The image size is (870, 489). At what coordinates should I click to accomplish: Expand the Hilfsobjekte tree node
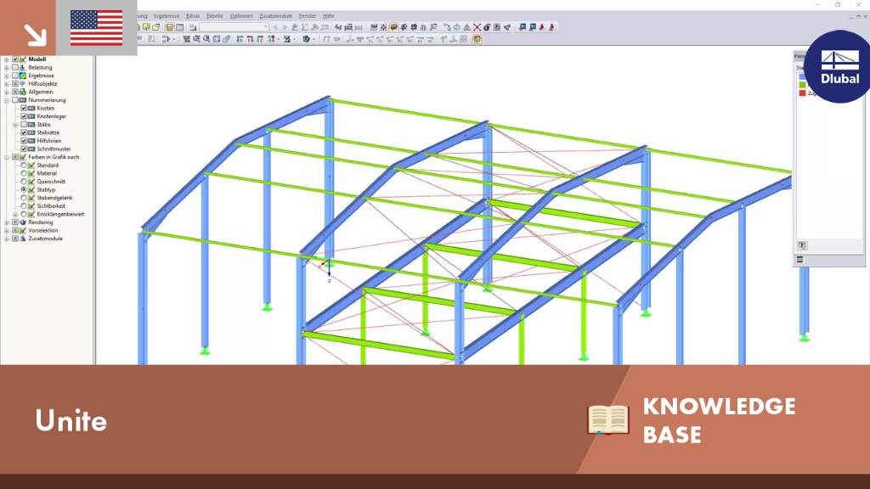(7, 84)
